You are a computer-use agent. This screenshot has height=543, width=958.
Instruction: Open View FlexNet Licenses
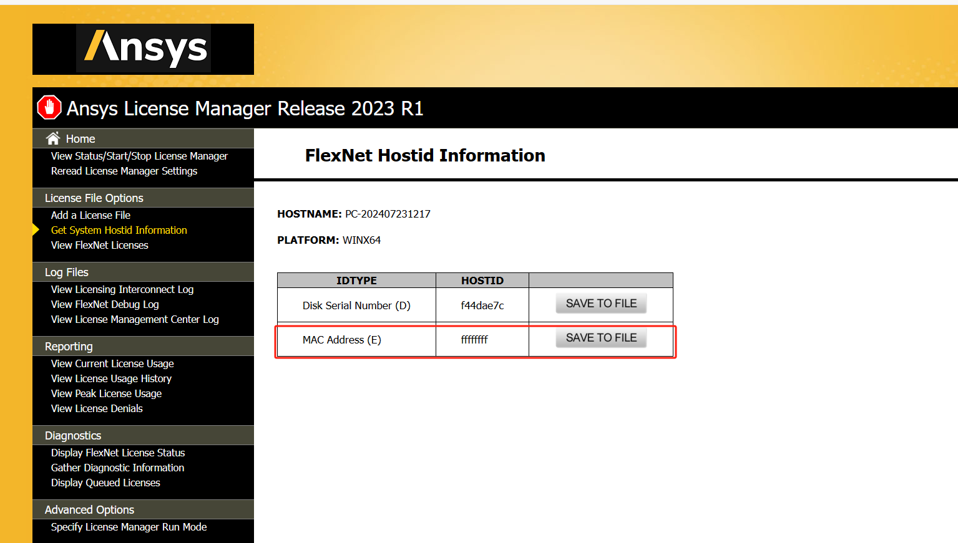pyautogui.click(x=100, y=245)
